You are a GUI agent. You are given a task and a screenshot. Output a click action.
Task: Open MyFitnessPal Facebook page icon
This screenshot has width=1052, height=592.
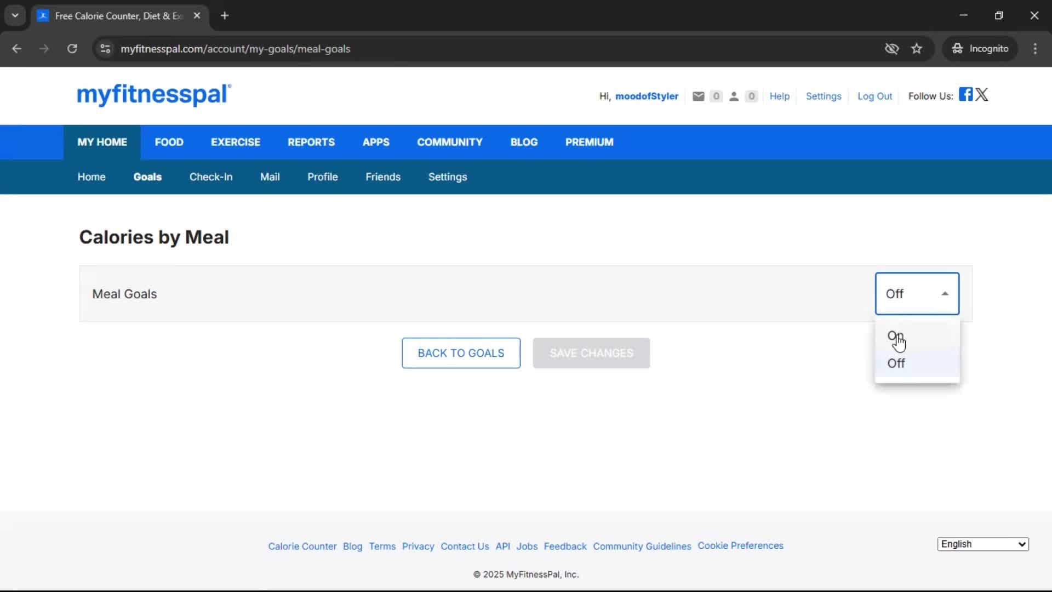tap(965, 94)
